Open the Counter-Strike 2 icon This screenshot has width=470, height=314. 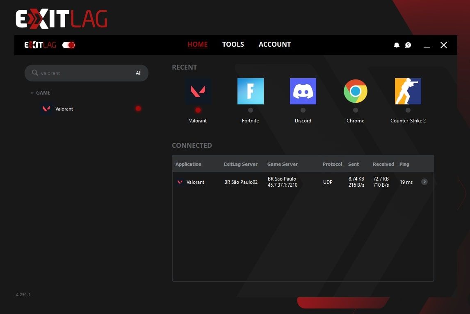pos(408,91)
